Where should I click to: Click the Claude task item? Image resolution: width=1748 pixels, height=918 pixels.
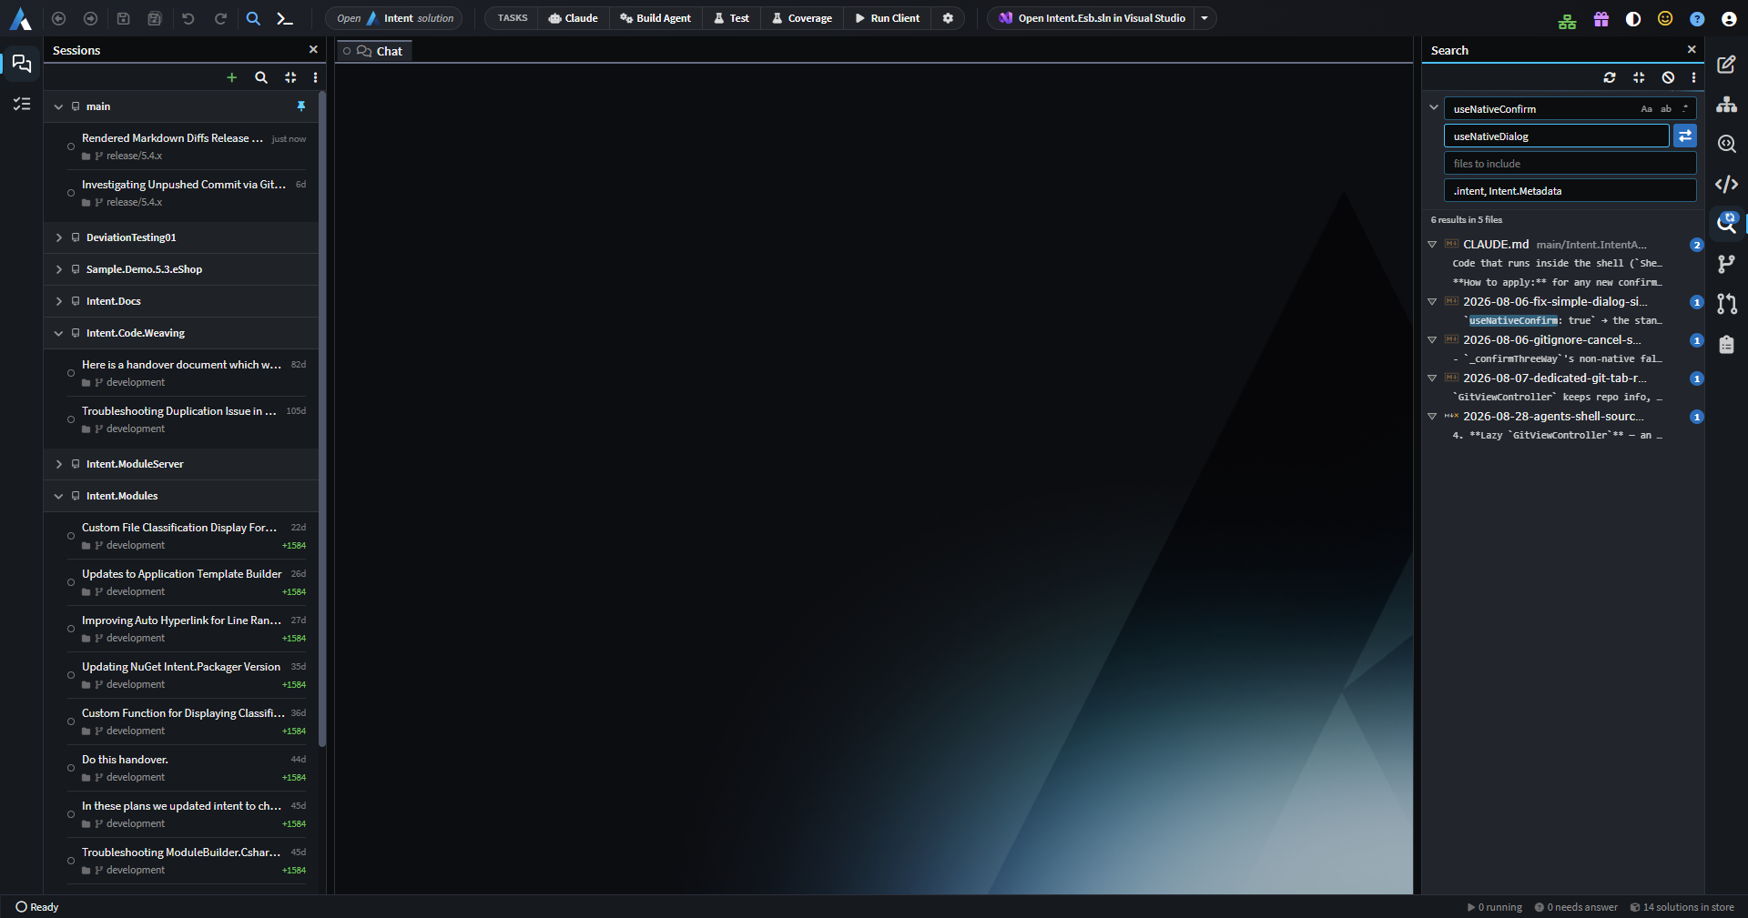pyautogui.click(x=573, y=18)
